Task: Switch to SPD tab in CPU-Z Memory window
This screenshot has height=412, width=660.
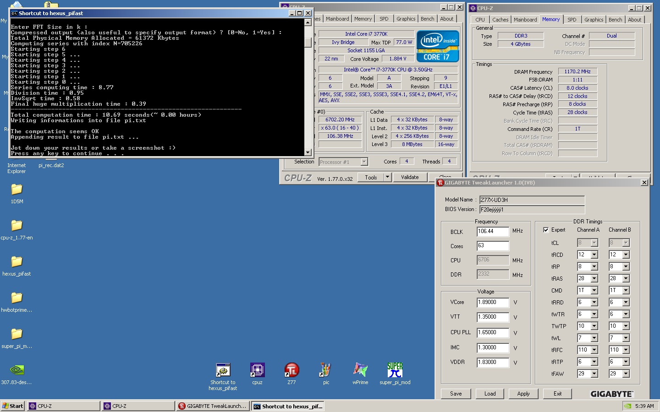Action: click(572, 20)
